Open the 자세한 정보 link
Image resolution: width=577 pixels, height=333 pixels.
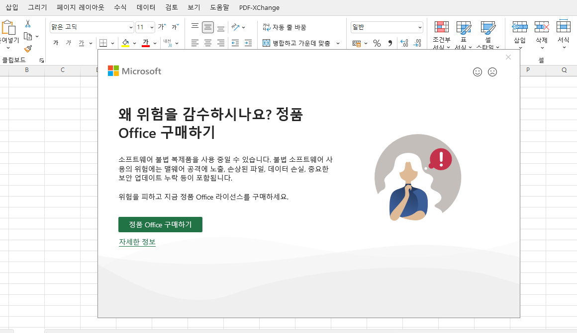tap(137, 242)
